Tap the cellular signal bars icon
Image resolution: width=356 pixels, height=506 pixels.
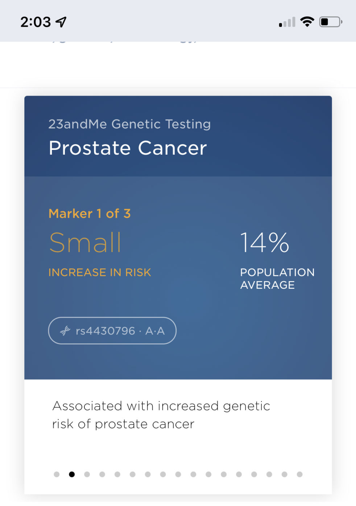point(287,22)
